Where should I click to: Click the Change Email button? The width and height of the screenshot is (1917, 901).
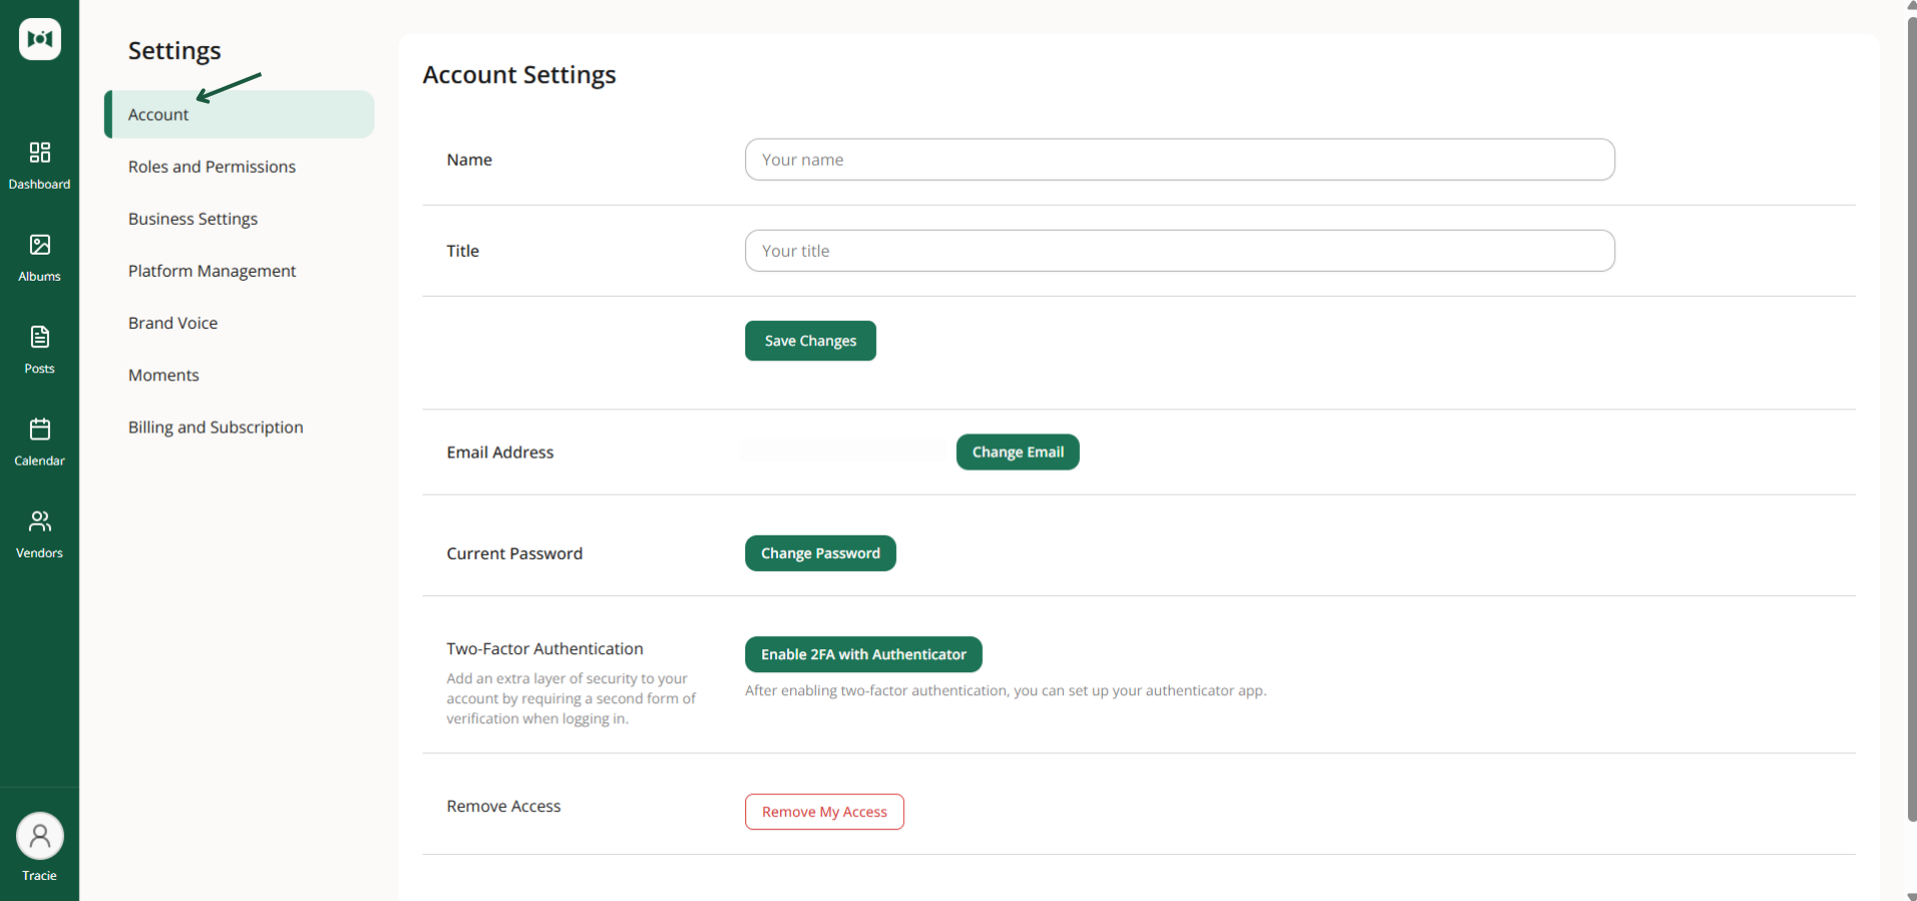click(1018, 451)
